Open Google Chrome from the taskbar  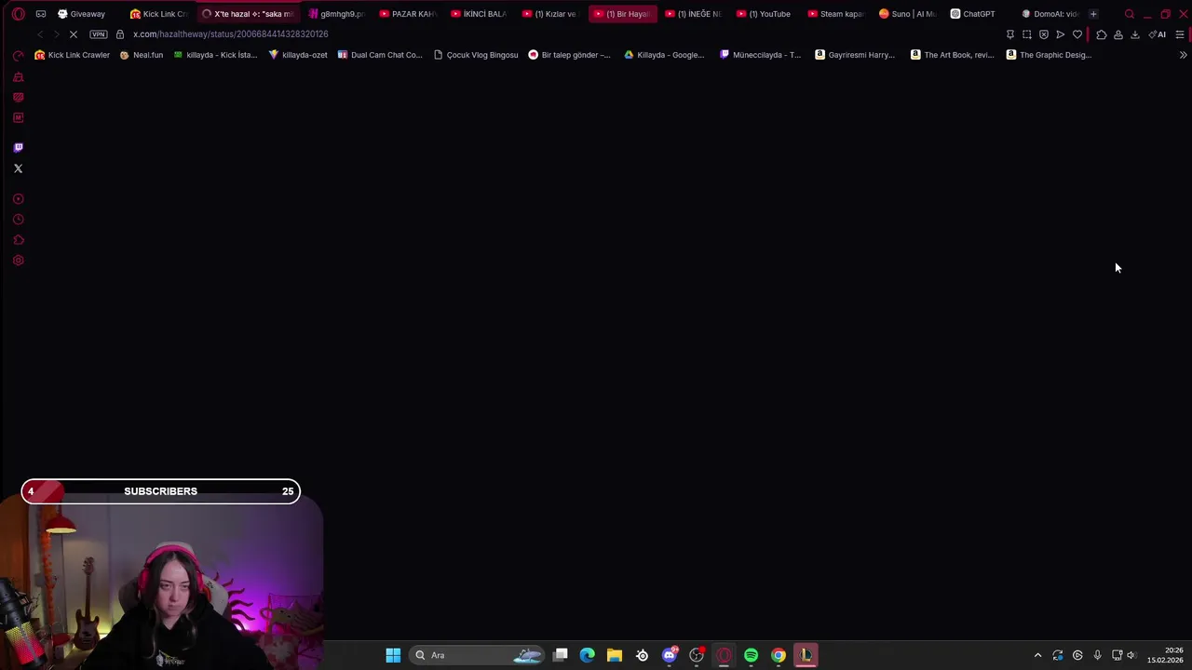point(779,655)
